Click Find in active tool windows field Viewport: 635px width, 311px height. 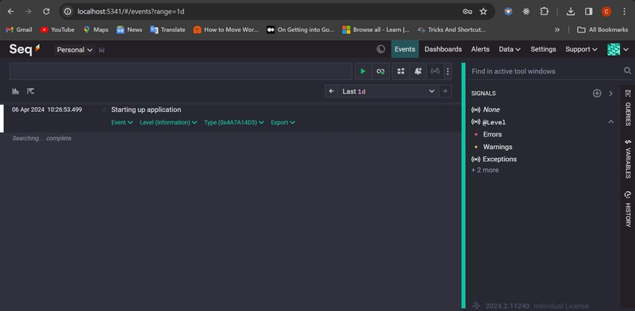click(545, 71)
